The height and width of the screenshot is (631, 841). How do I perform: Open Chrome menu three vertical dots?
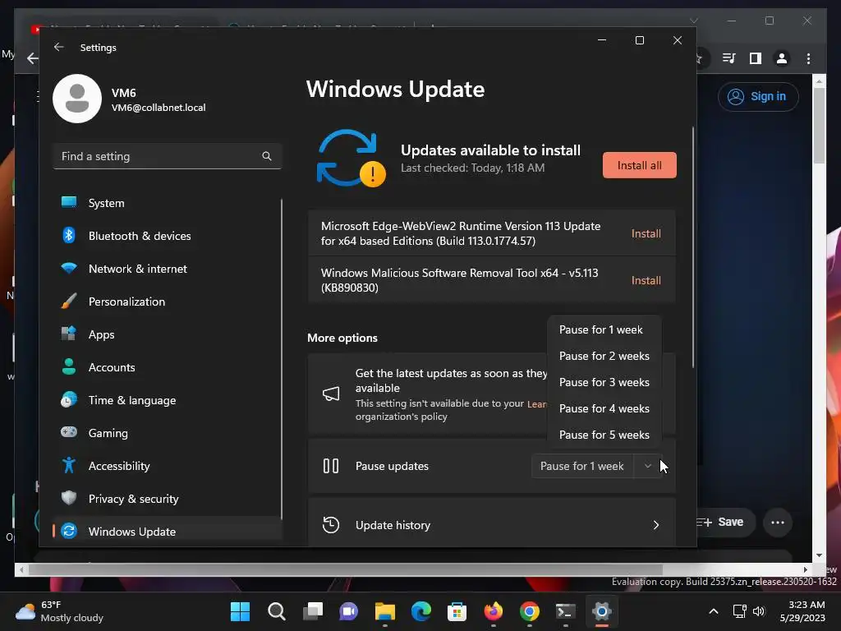(808, 58)
